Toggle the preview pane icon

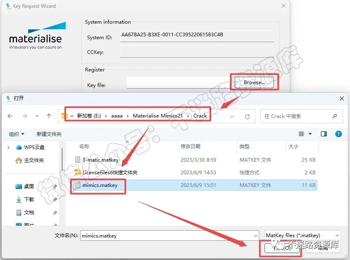[x=324, y=134]
